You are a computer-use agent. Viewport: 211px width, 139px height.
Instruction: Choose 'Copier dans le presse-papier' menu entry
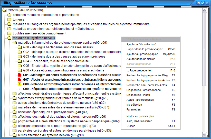coord(150,49)
